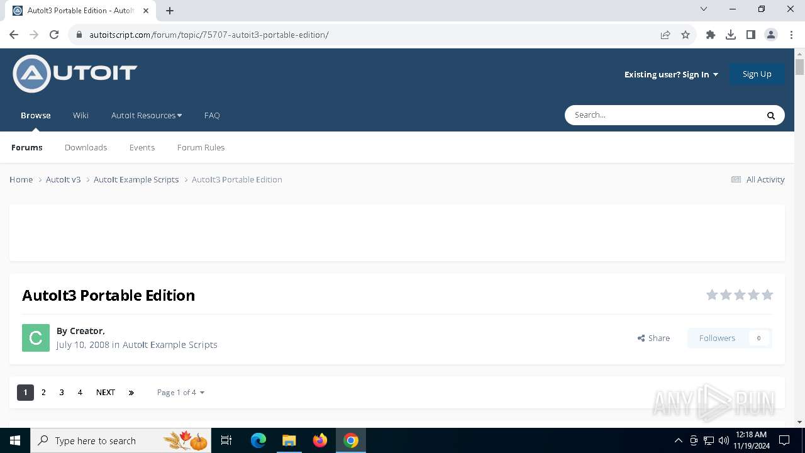Open a new browser tab
The image size is (805, 453).
[x=170, y=10]
